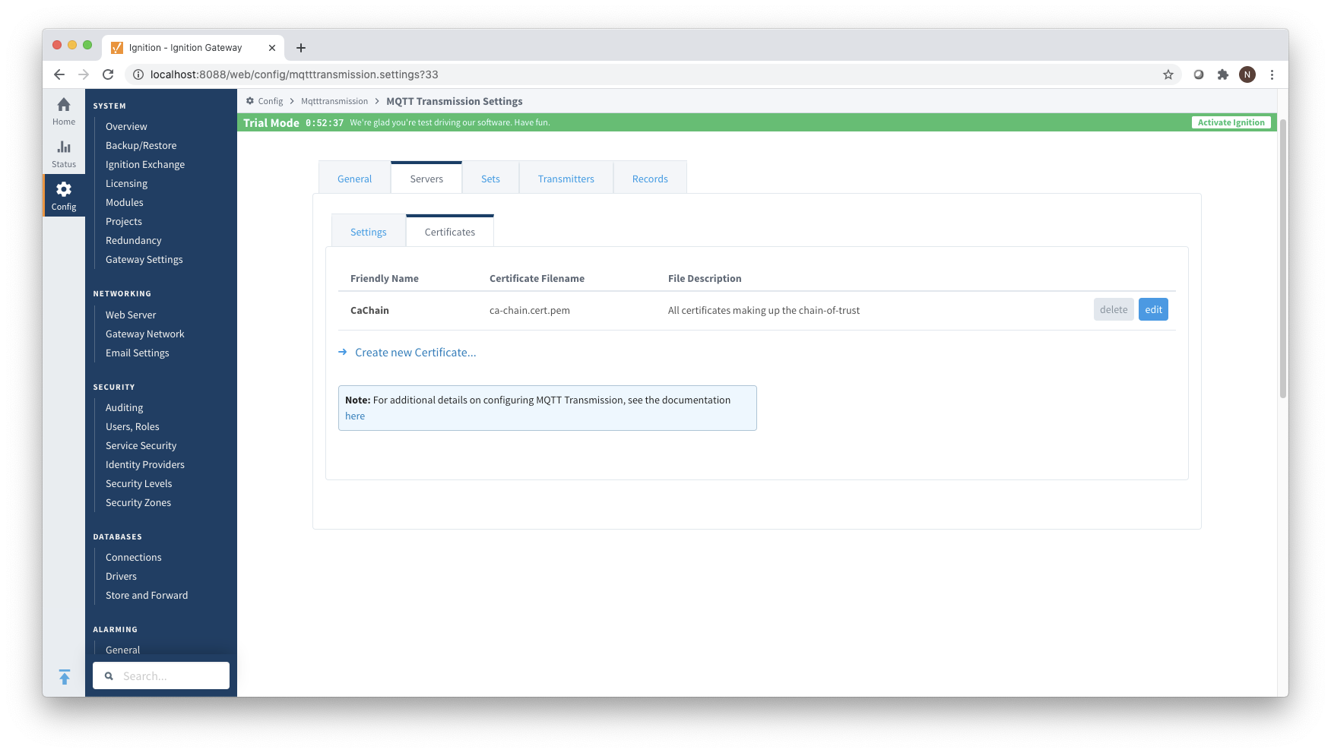Open the documentation 'here' link
The image size is (1331, 753).
tap(355, 416)
